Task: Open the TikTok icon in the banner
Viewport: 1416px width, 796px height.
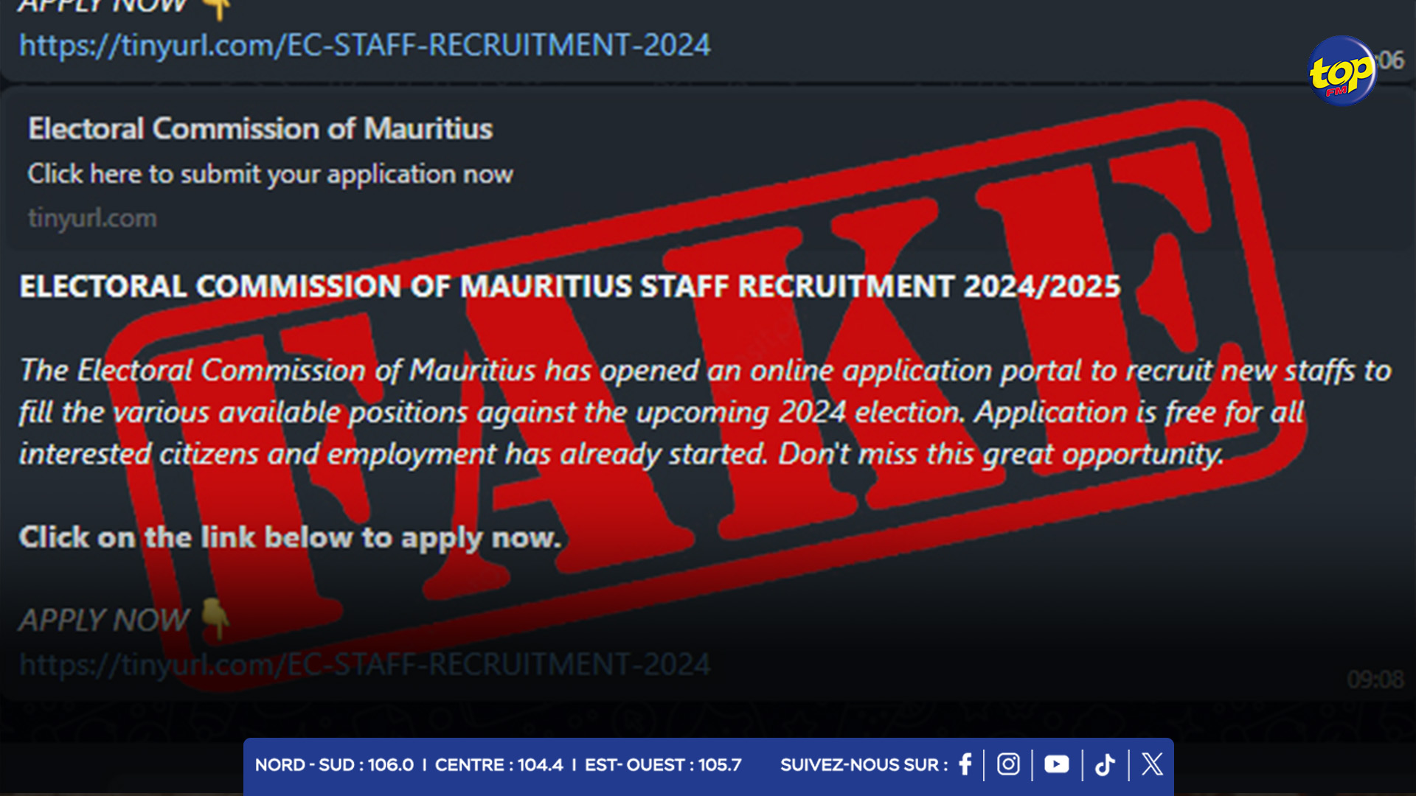Action: pos(1105,764)
